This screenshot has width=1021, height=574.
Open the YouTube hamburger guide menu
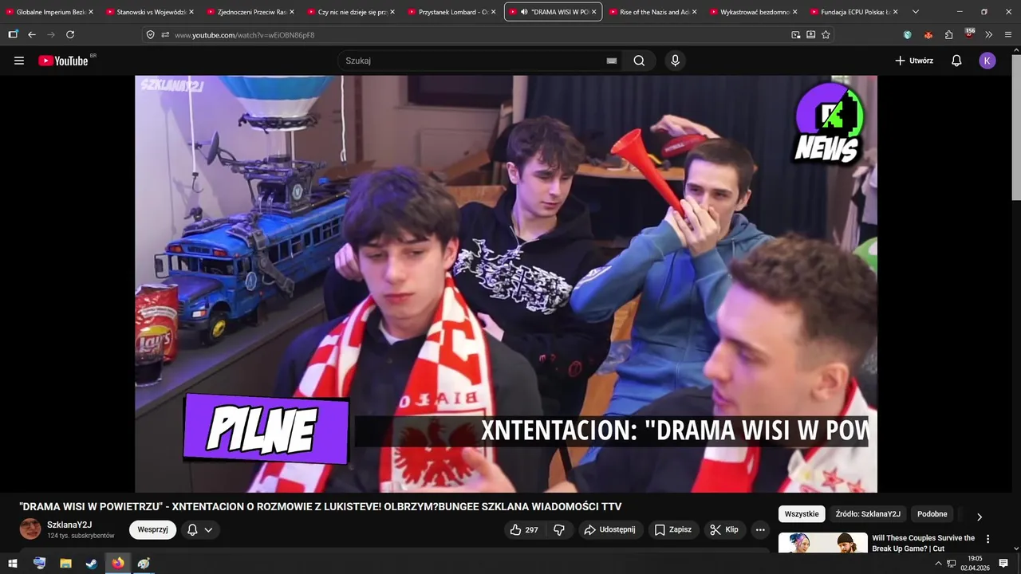click(19, 61)
